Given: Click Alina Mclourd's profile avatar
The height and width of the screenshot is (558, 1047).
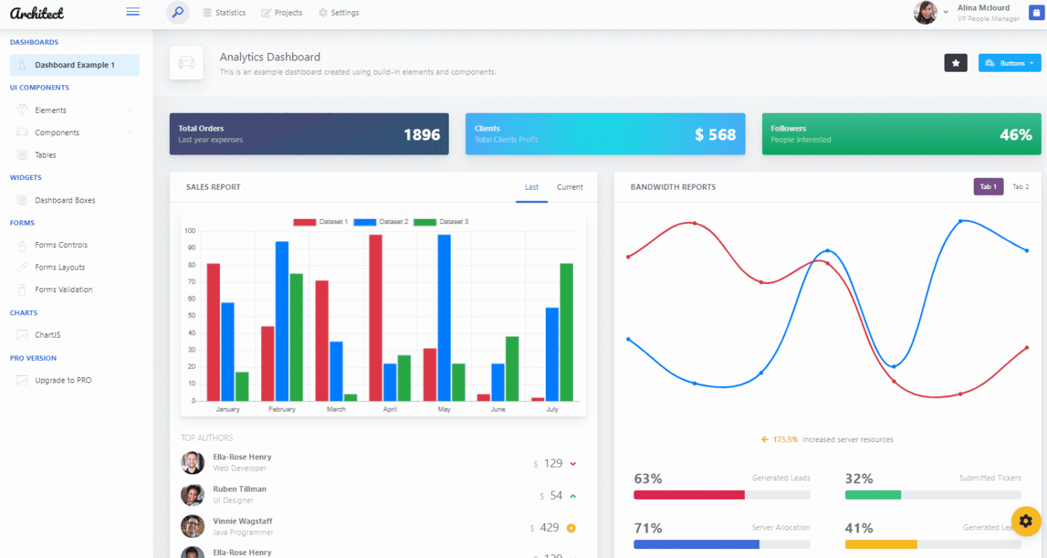Looking at the screenshot, I should 925,13.
